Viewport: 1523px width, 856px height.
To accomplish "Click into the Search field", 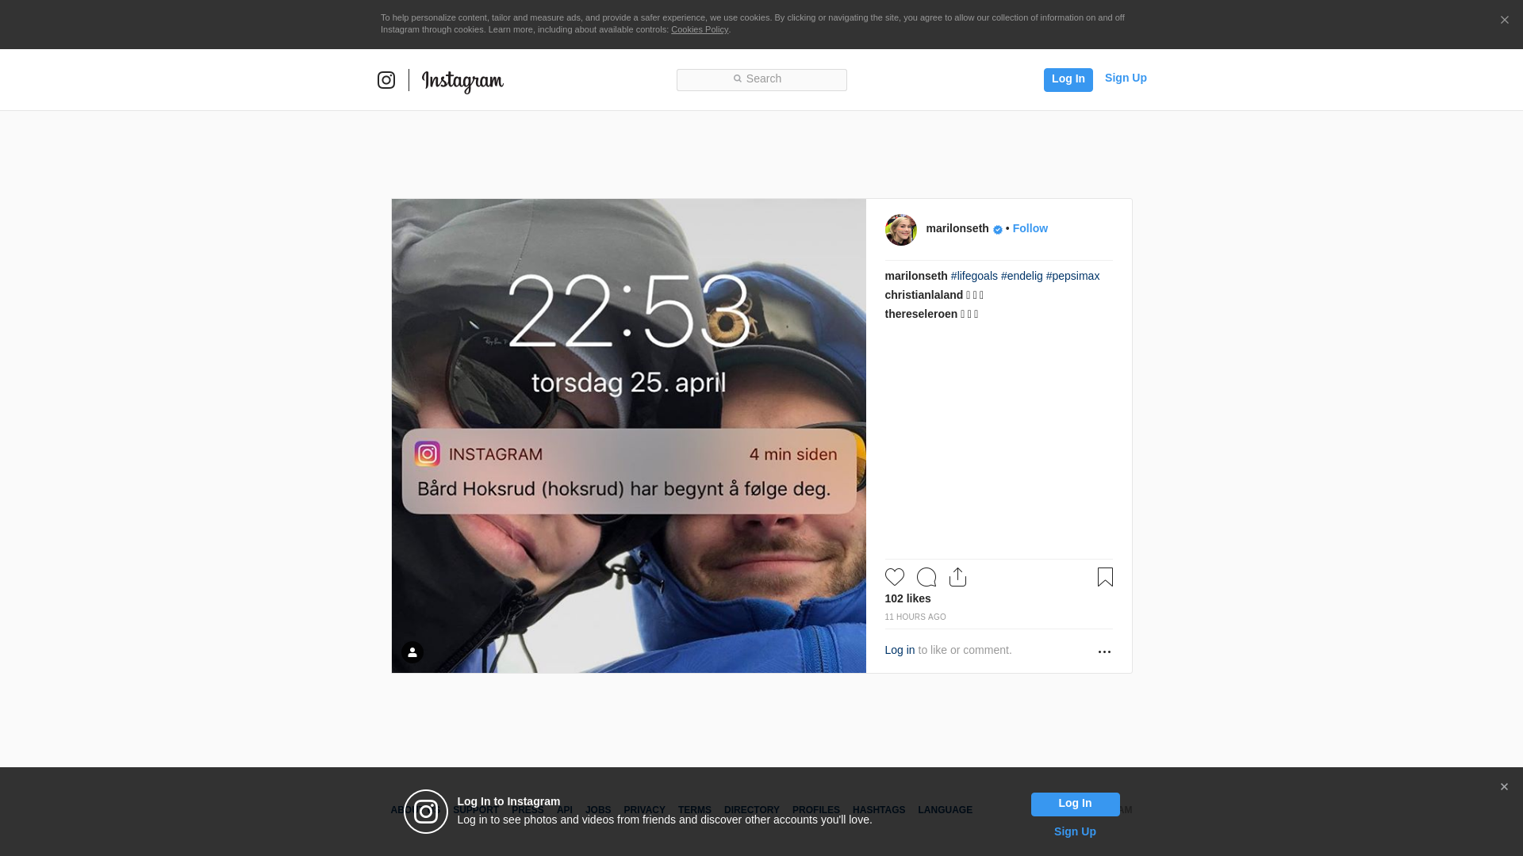I will 761,79.
